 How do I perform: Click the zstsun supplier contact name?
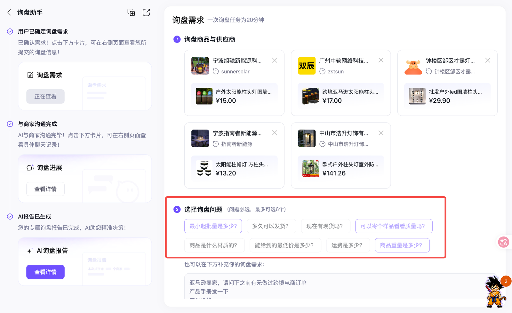(336, 71)
